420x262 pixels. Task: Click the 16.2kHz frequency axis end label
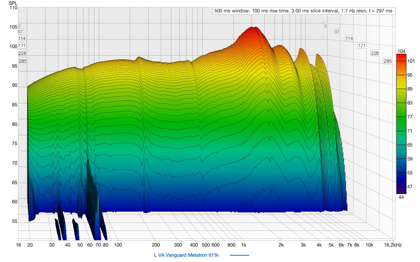(x=393, y=245)
